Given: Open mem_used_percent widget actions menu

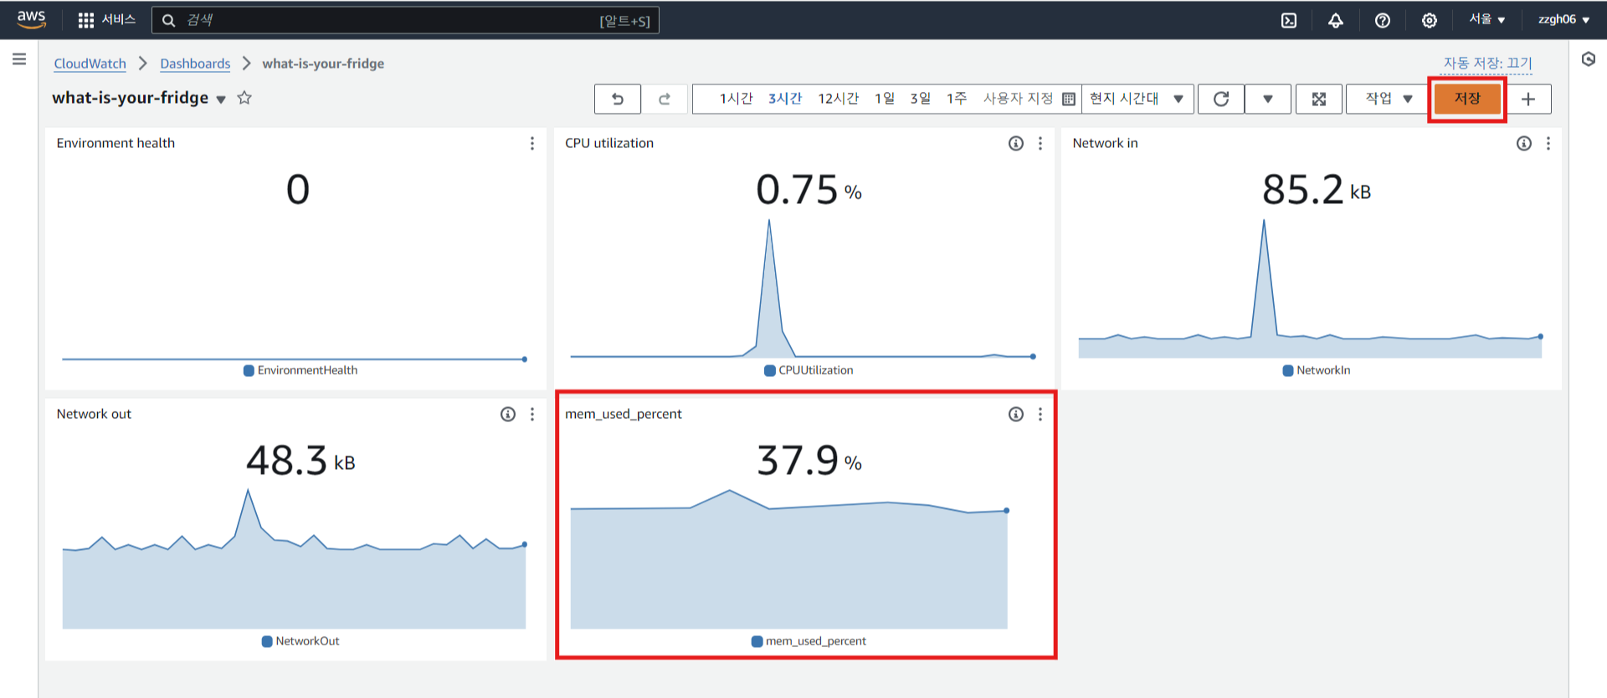Looking at the screenshot, I should (x=1040, y=415).
